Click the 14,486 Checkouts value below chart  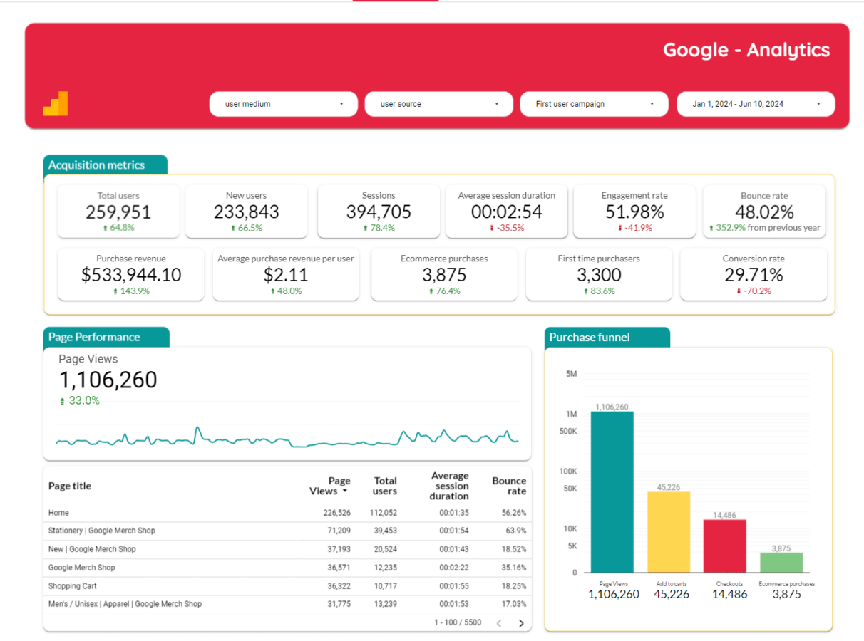click(x=730, y=594)
